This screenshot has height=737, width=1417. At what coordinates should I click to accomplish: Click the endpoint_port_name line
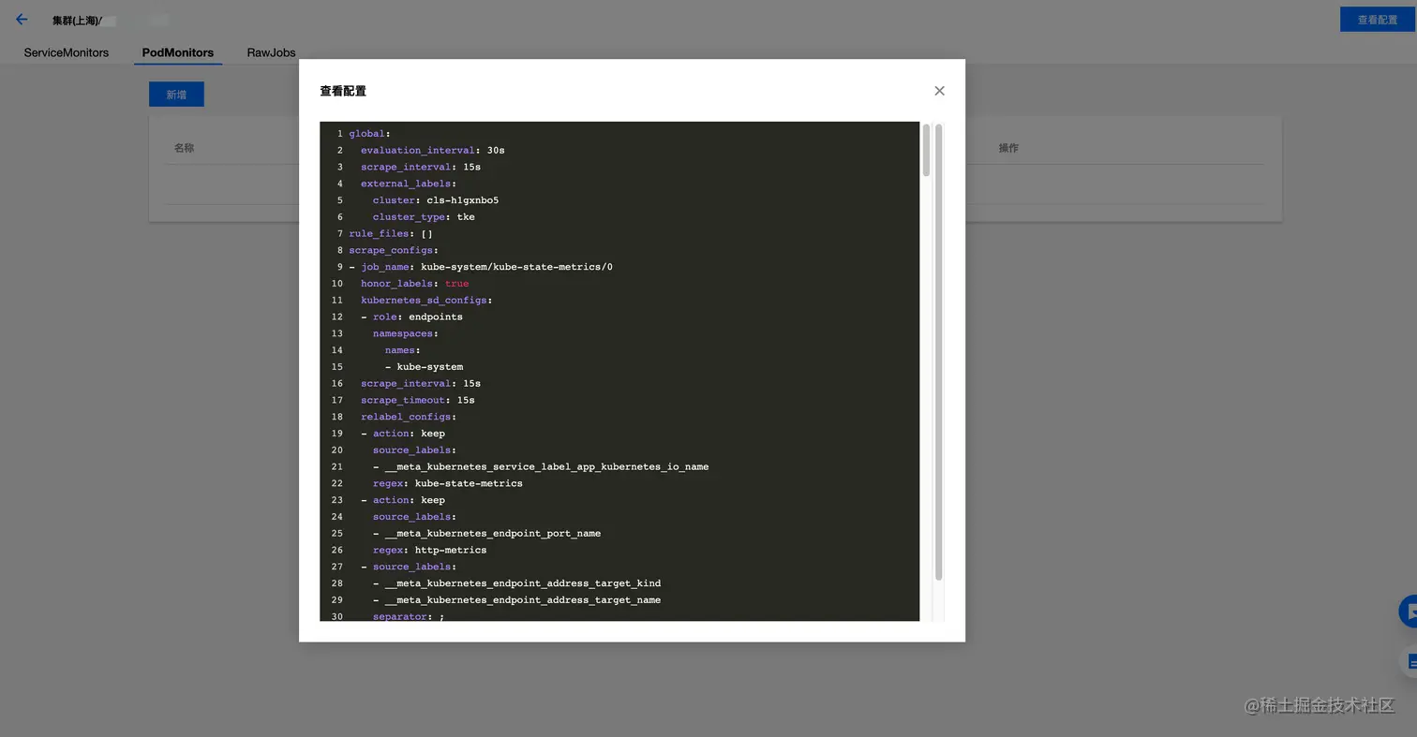point(487,533)
